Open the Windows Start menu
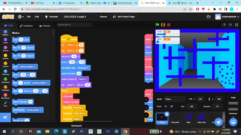Viewport: 241px width, 135px height. [4, 132]
